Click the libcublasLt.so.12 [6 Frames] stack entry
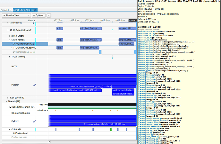 pos(151,34)
